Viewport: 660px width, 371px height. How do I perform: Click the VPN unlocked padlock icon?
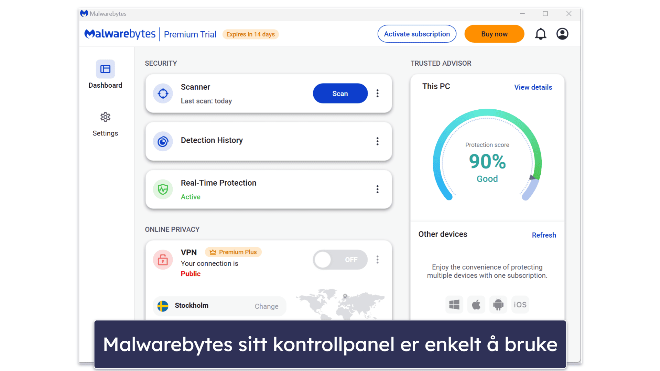[163, 260]
